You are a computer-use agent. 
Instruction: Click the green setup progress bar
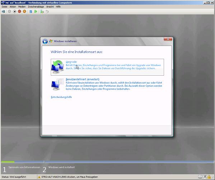8,162
